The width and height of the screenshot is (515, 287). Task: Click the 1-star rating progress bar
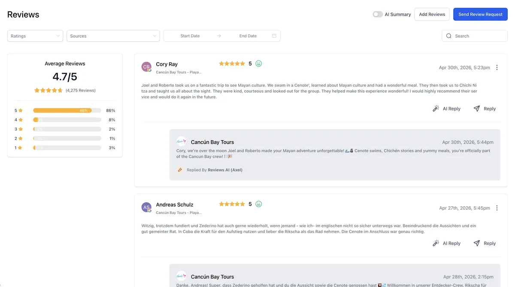[x=67, y=148]
